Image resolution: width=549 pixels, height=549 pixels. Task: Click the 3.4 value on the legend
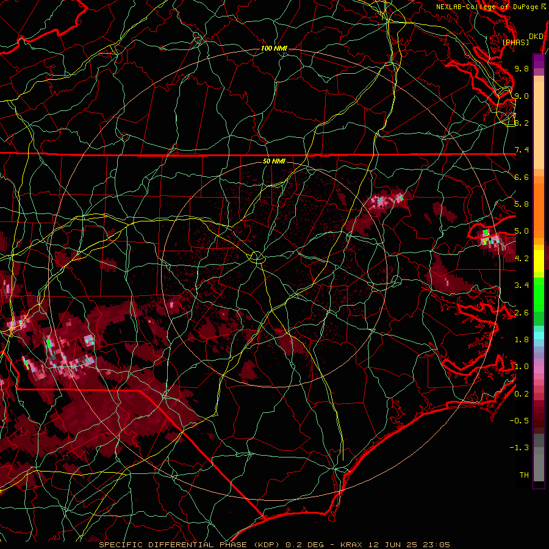pyautogui.click(x=522, y=285)
